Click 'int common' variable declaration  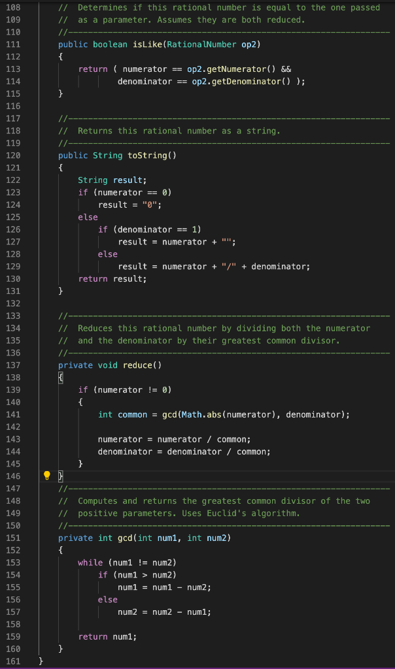pyautogui.click(x=122, y=415)
